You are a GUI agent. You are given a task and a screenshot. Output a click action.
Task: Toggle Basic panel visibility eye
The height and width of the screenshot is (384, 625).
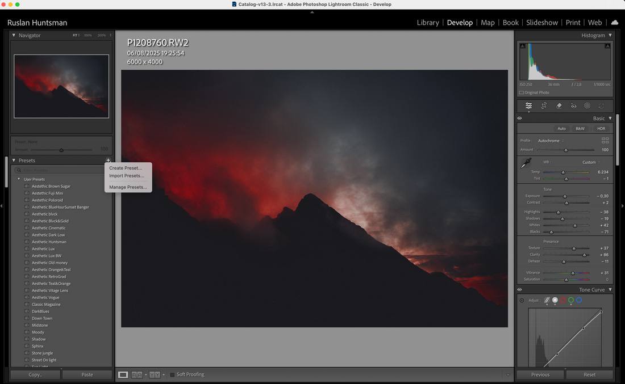[519, 119]
